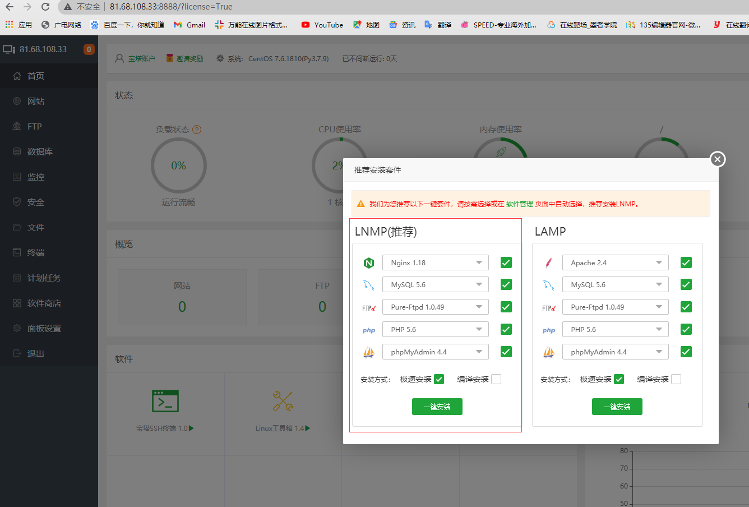The width and height of the screenshot is (749, 507).
Task: Expand the LAMP MySQL 5.6 version dropdown
Action: [616, 285]
